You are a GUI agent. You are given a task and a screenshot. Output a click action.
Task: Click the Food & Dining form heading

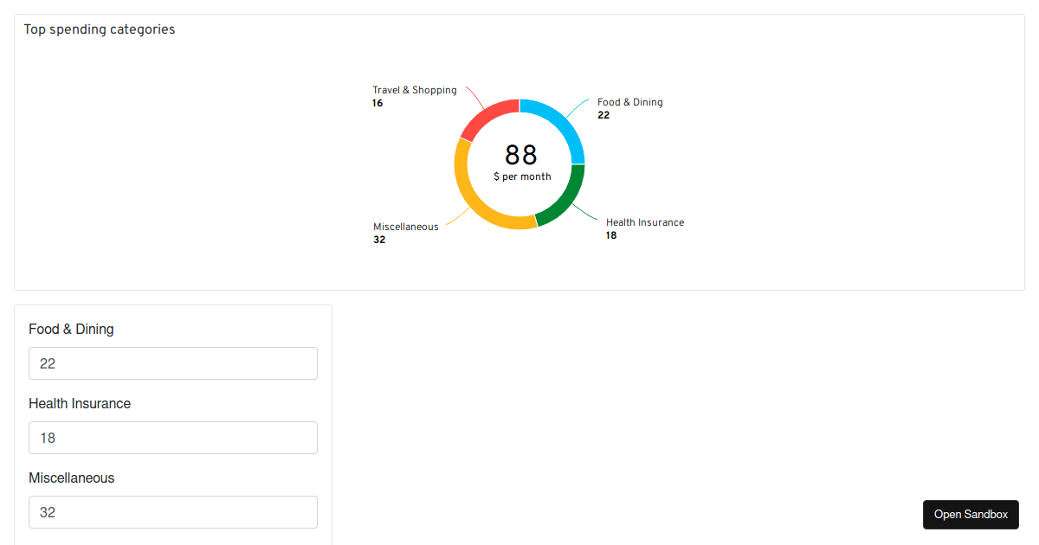tap(71, 329)
